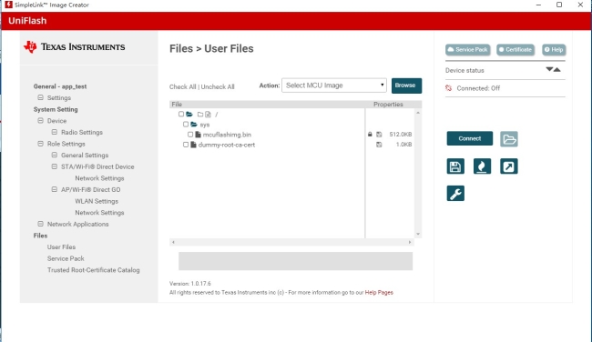592x342 pixels.
Task: Click the file list scroll down arrow
Action: [418, 234]
